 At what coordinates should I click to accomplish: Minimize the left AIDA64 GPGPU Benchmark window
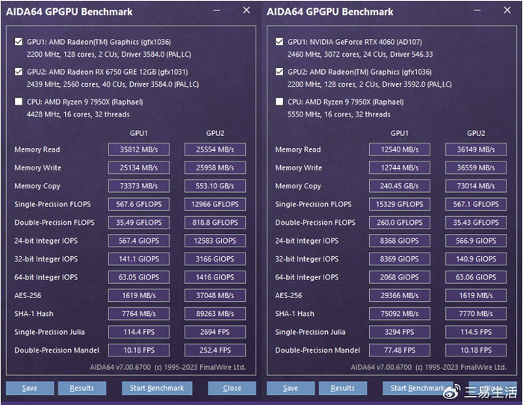click(216, 11)
